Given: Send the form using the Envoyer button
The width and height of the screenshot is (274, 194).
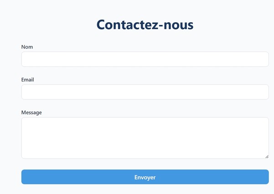Looking at the screenshot, I should (145, 177).
